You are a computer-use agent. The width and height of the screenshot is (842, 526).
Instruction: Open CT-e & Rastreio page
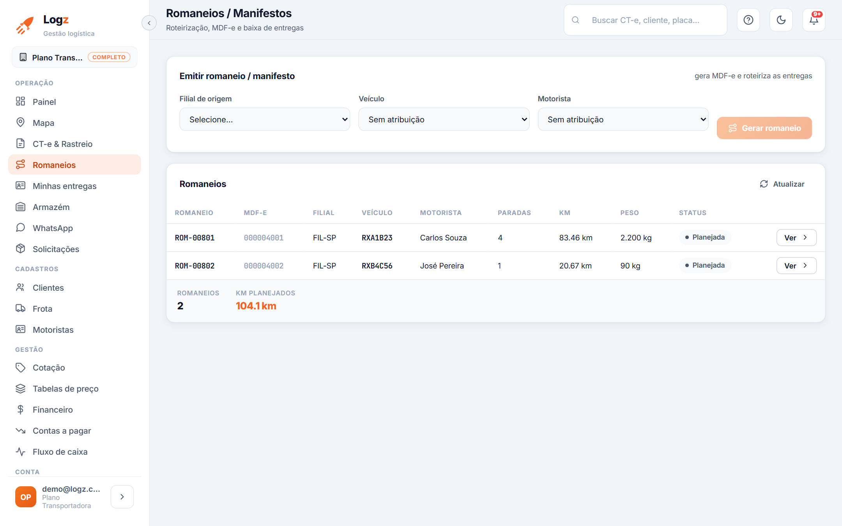(74, 144)
